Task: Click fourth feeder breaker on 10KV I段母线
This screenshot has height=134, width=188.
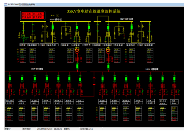Action: click(x=47, y=78)
